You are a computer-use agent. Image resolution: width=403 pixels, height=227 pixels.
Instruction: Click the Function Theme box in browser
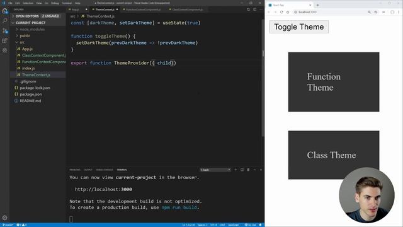tap(334, 82)
